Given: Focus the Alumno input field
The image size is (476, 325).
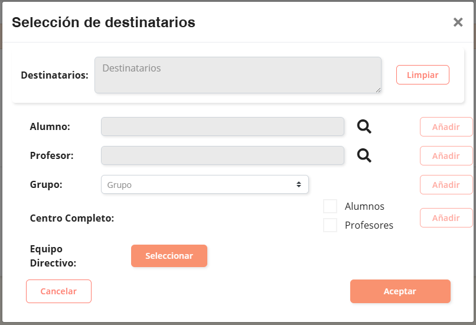Looking at the screenshot, I should tap(222, 126).
